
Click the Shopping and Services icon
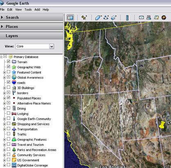pos(14,124)
